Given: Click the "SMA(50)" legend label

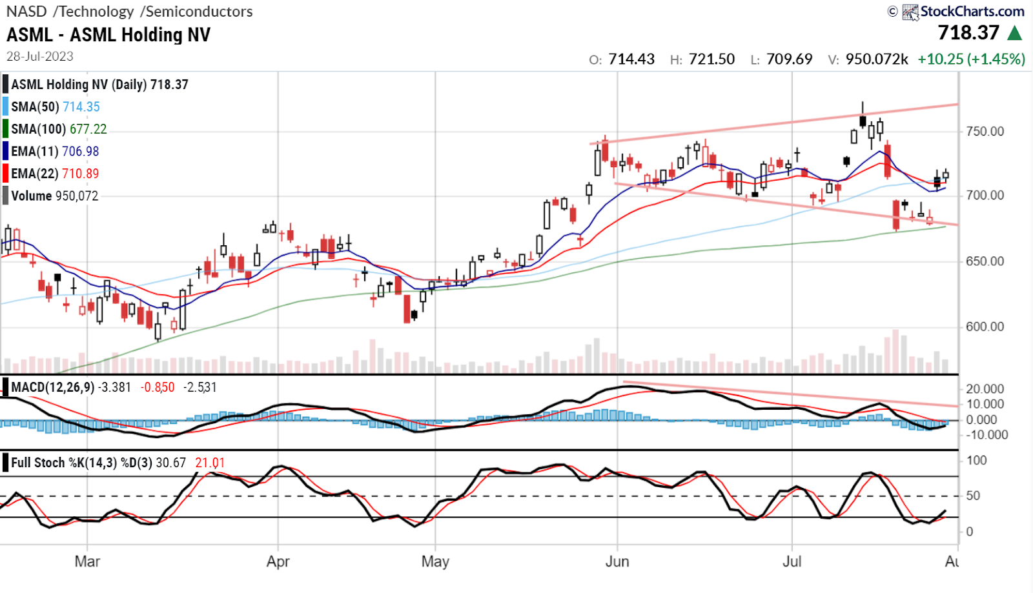Looking at the screenshot, I should coord(35,107).
